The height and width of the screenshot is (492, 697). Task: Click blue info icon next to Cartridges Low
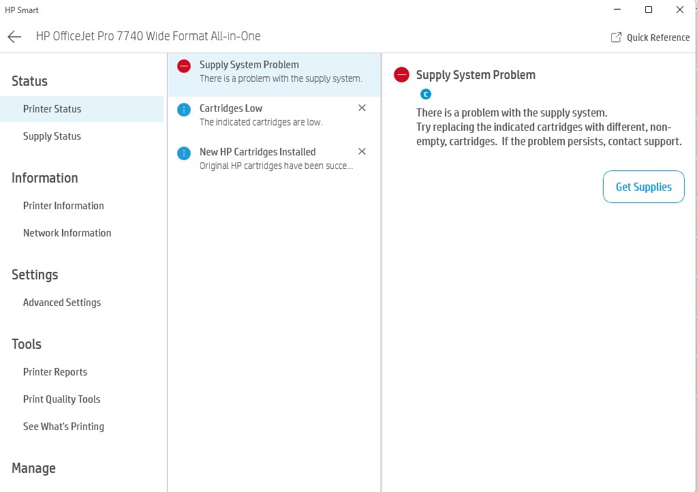tap(184, 110)
